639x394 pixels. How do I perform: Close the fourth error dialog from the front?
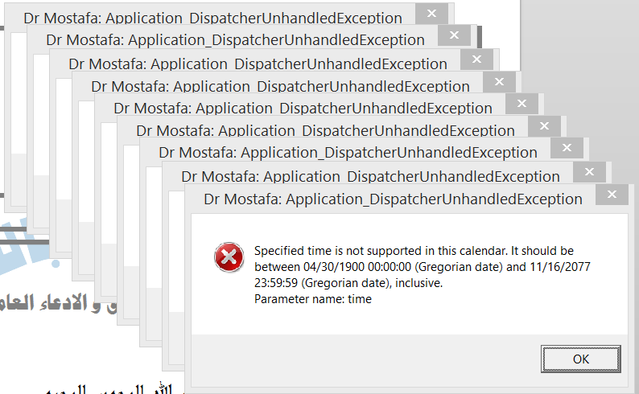coord(548,126)
